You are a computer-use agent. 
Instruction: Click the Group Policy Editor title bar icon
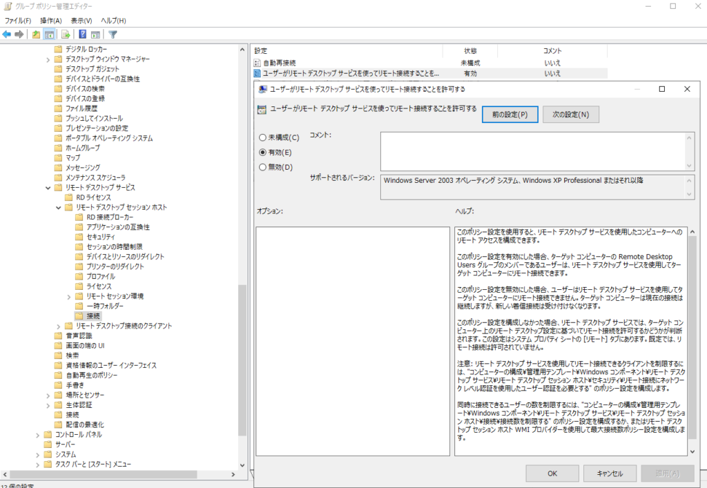point(8,6)
